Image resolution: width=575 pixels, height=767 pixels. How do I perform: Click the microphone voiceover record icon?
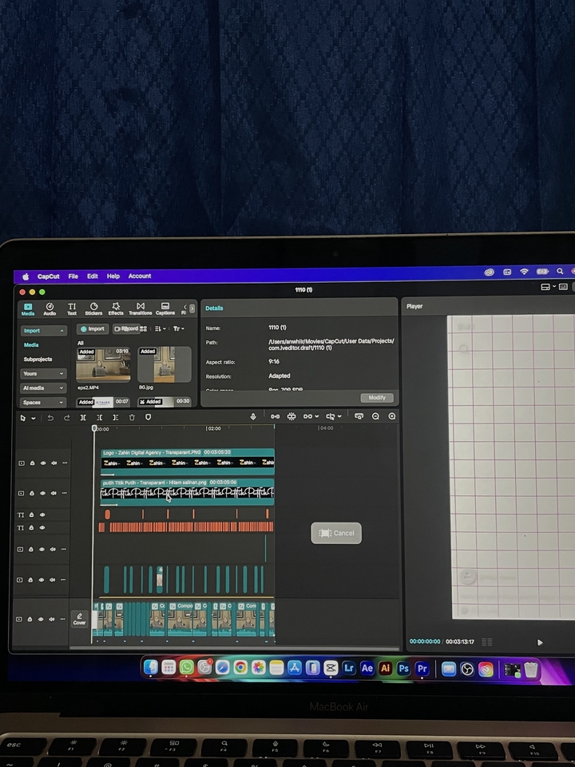click(x=253, y=416)
